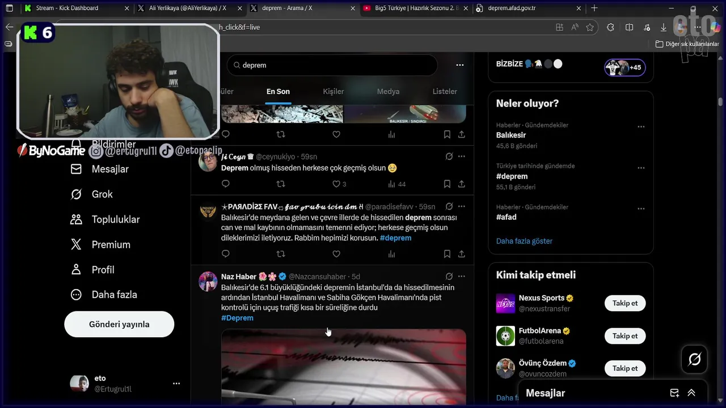
Task: Click Grok explain icon on ceynukiyo tweet
Action: (449, 156)
